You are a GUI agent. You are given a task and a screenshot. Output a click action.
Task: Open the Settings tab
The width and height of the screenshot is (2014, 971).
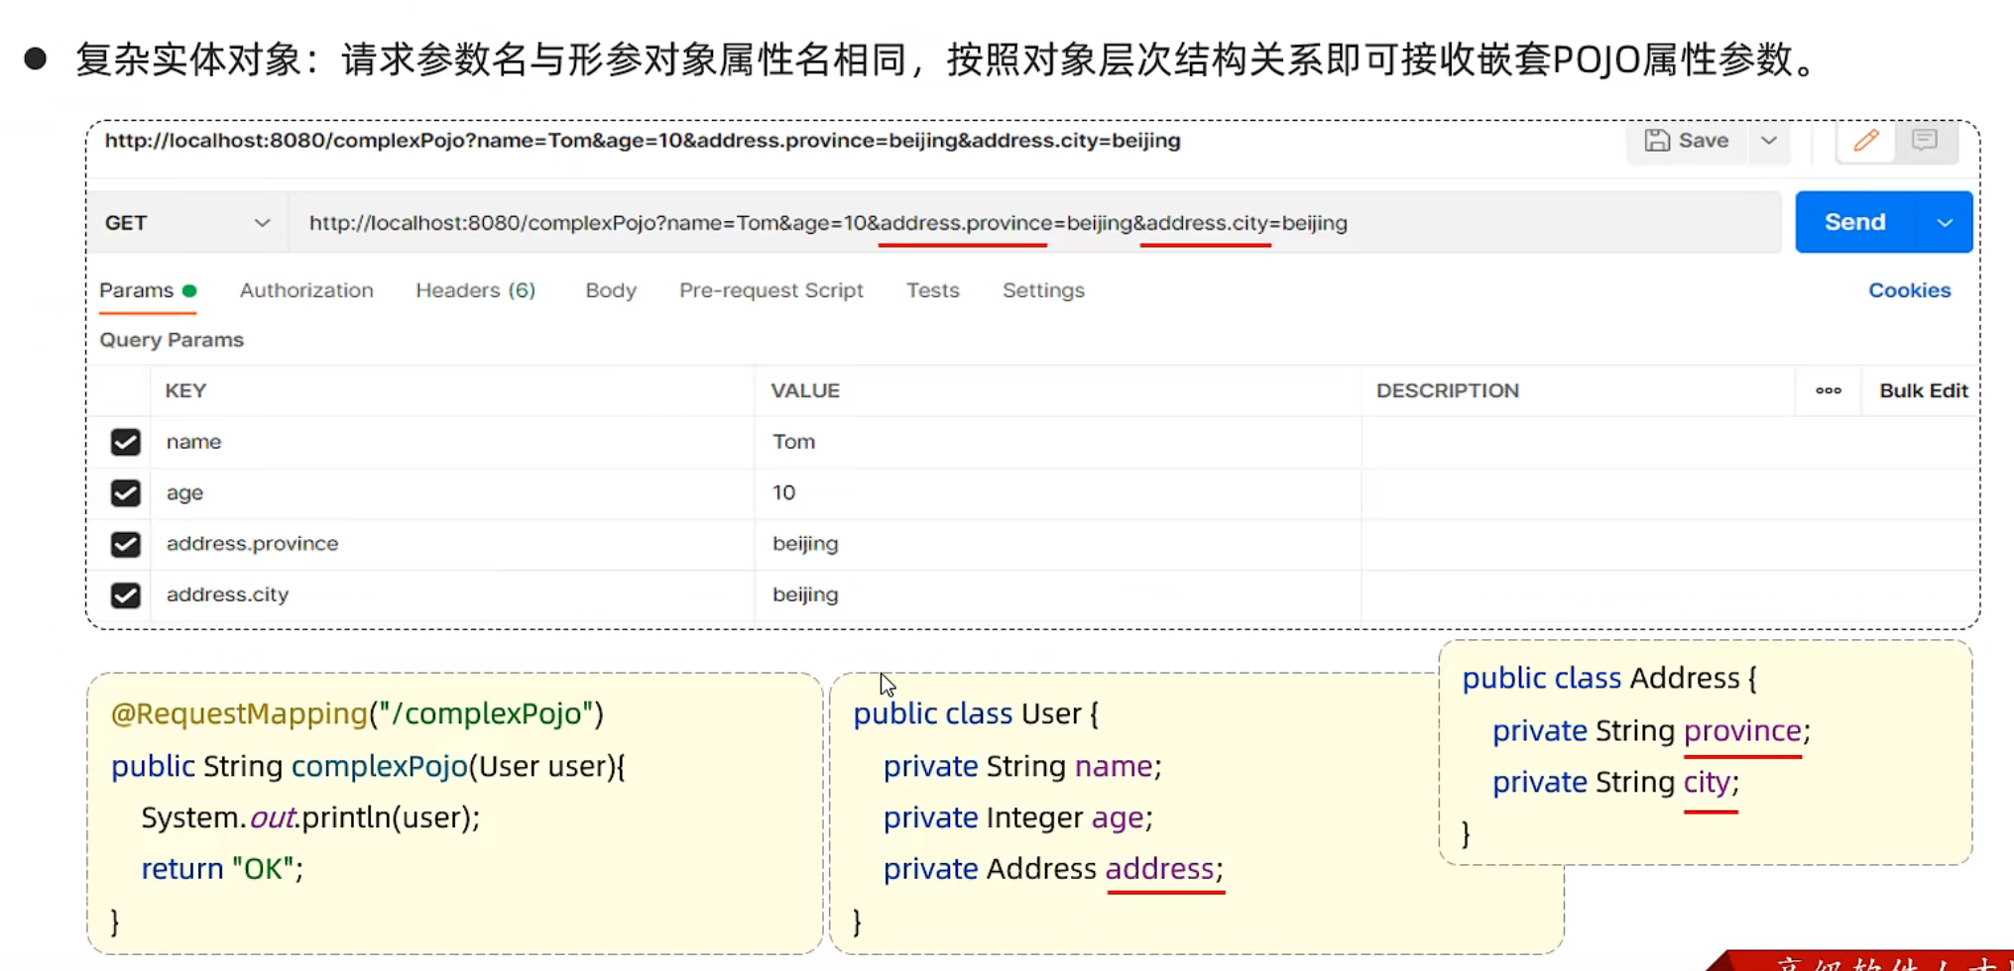click(1043, 290)
